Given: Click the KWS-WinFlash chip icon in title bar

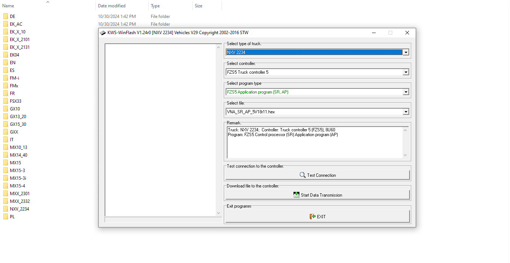Looking at the screenshot, I should coord(103,33).
